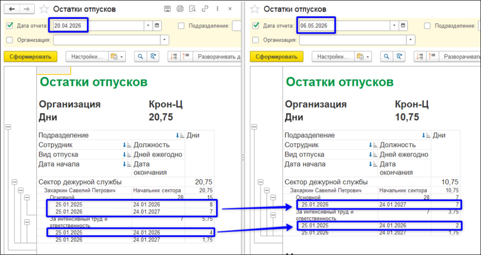The image size is (481, 255).
Task: Collapse Захаркин Савелий Петрович group in left report
Action: point(21,190)
